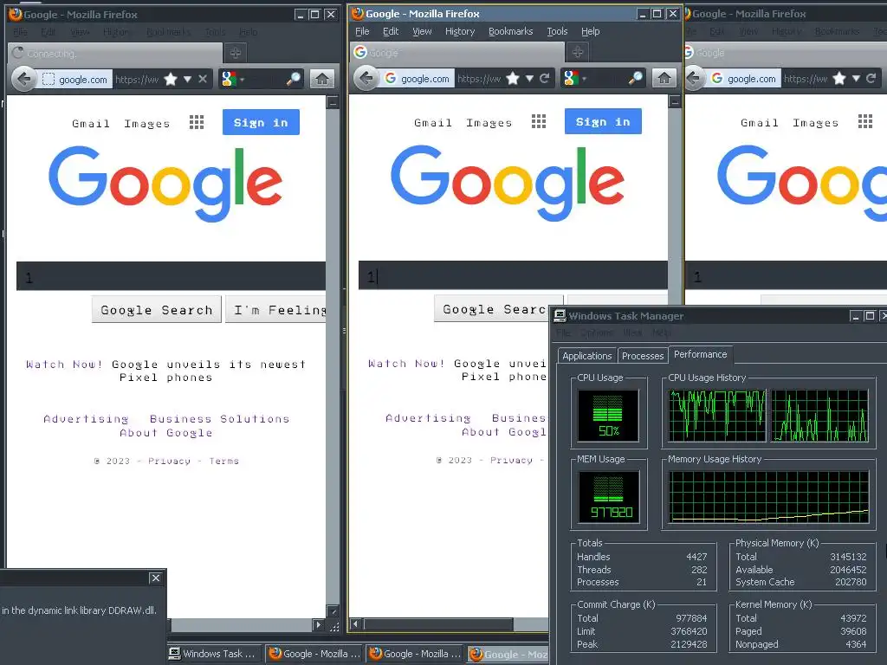
Task: Focus Google search box in right Firefox window
Action: pyautogui.click(x=786, y=275)
